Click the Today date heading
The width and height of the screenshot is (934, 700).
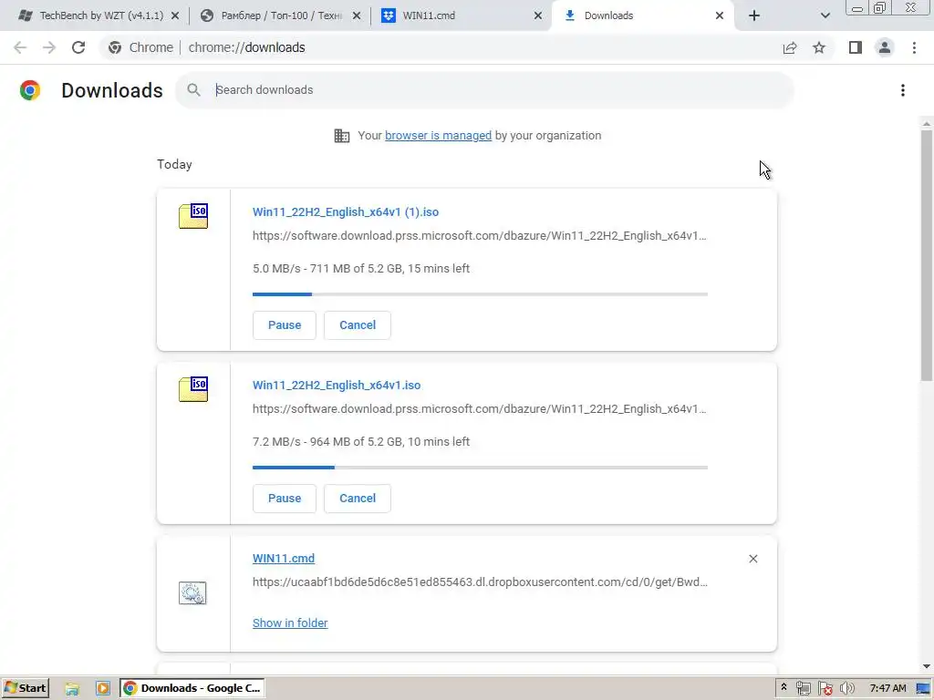coord(174,164)
